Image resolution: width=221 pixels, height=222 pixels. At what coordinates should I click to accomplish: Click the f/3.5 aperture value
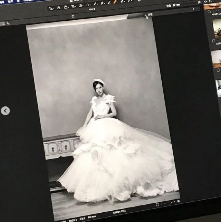82,219
